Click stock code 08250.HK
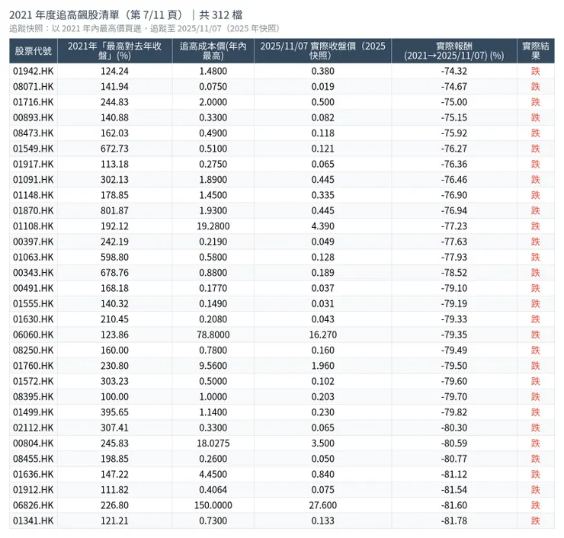This screenshot has width=564, height=538. click(33, 350)
